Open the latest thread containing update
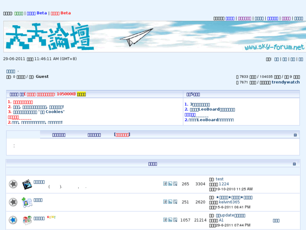306x230 pixels. click(231, 215)
